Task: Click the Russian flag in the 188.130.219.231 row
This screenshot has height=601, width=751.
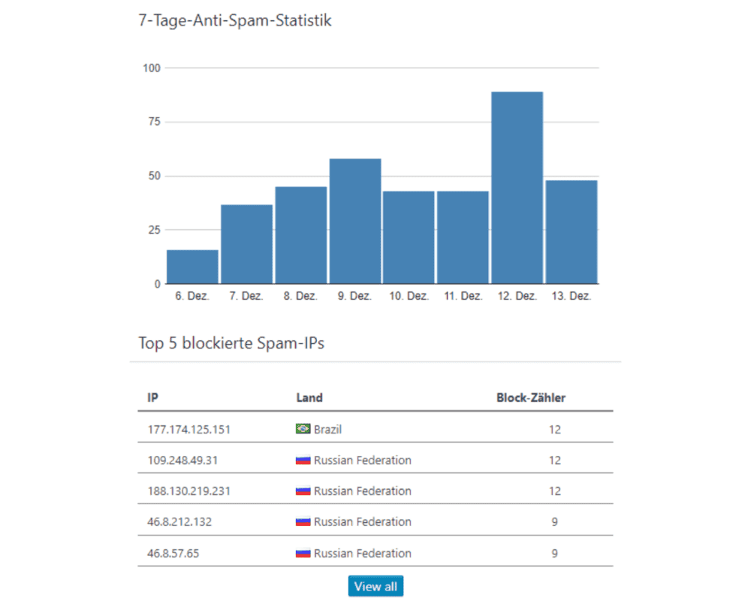Action: pyautogui.click(x=303, y=491)
